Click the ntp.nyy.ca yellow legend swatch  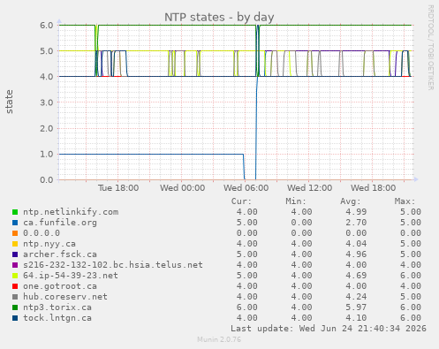point(15,244)
